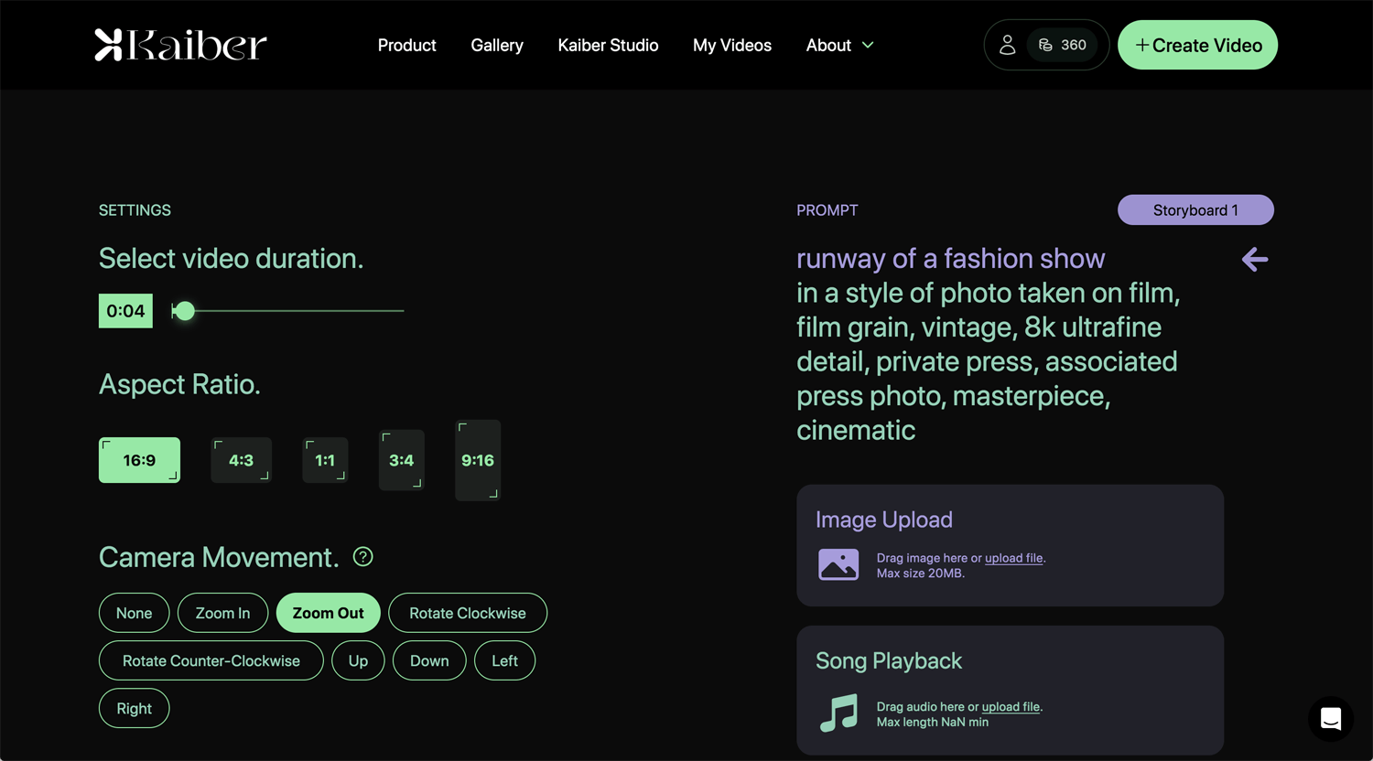Click the video duration slider handle
This screenshot has height=761, width=1373.
tap(184, 311)
